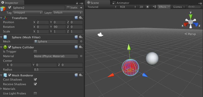Open the Scene view panel options menu
This screenshot has width=203, height=97.
[x=200, y=3]
